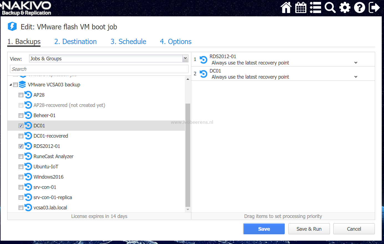Click the backup icon of priority item 2 DC01
This screenshot has width=384, height=244.
point(204,74)
